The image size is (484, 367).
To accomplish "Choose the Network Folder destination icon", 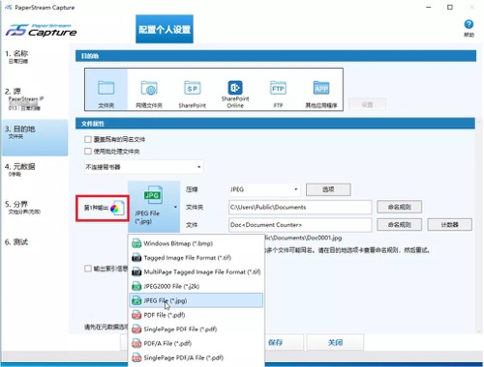I will (x=149, y=88).
